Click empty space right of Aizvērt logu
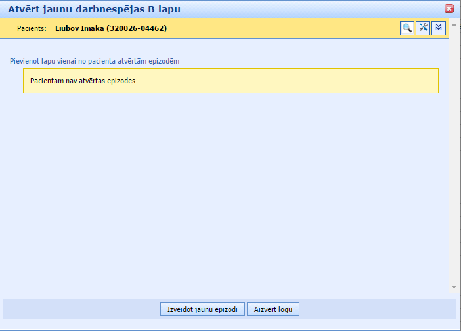This screenshot has height=331, width=461. (374, 309)
